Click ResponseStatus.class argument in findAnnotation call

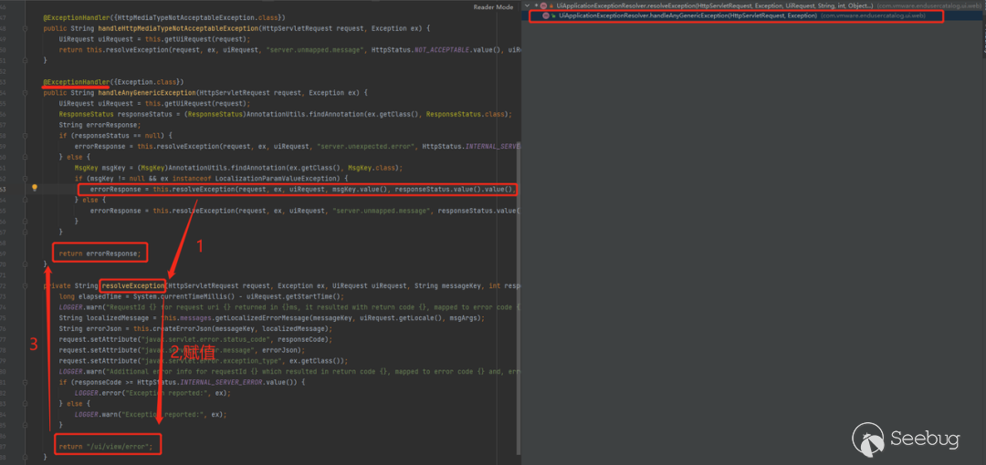coord(467,114)
